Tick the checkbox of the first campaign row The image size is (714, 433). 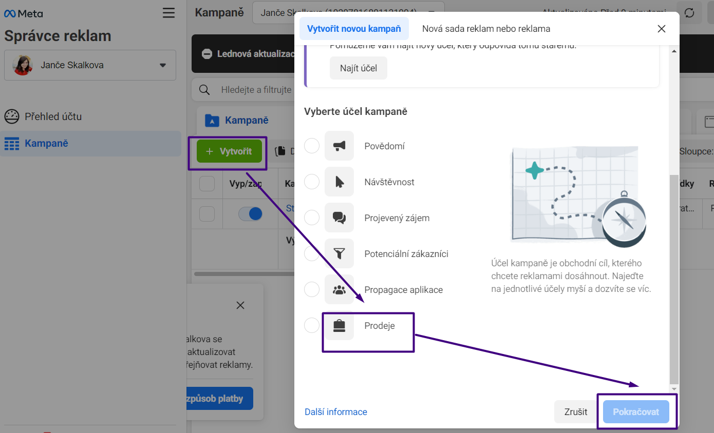click(207, 214)
